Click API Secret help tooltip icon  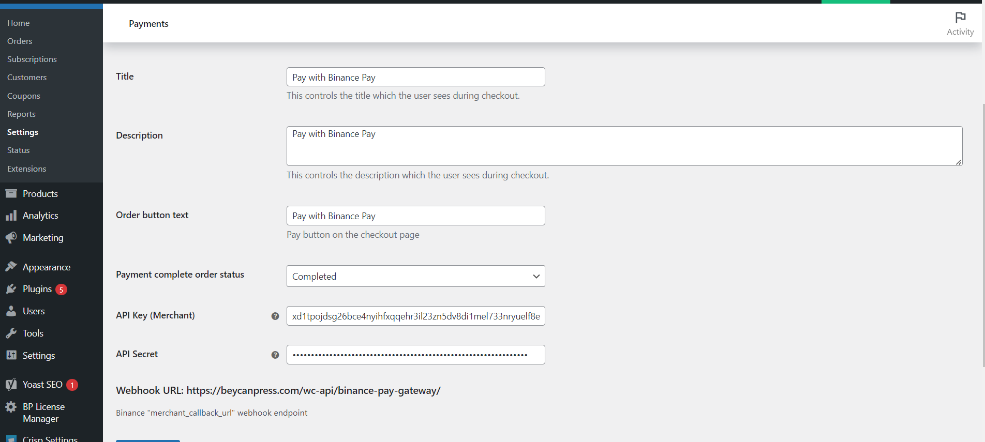(x=275, y=355)
